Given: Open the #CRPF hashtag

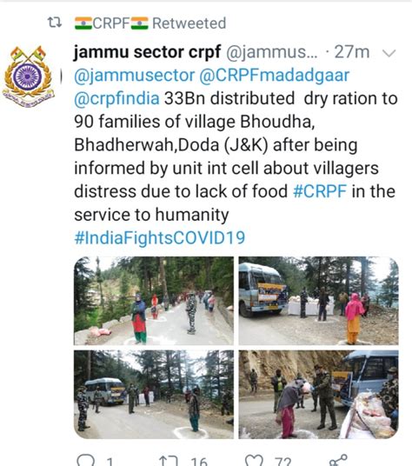Looking at the screenshot, I should coord(320,191).
